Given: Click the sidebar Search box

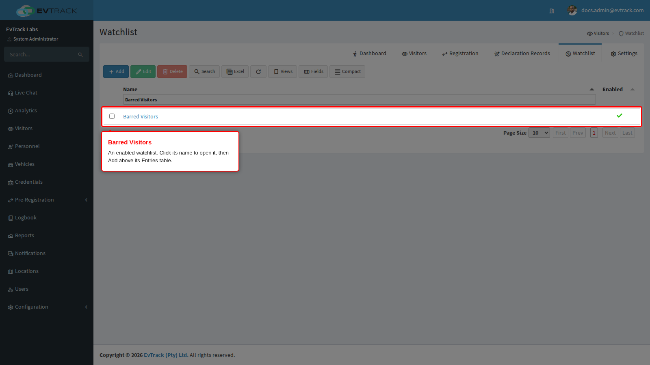Looking at the screenshot, I should [47, 54].
